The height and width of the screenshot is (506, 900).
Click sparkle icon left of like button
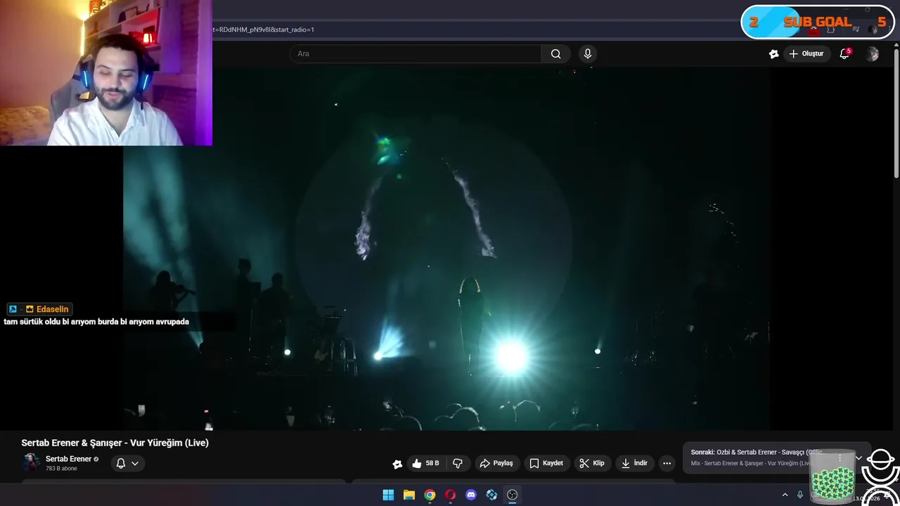tap(397, 464)
